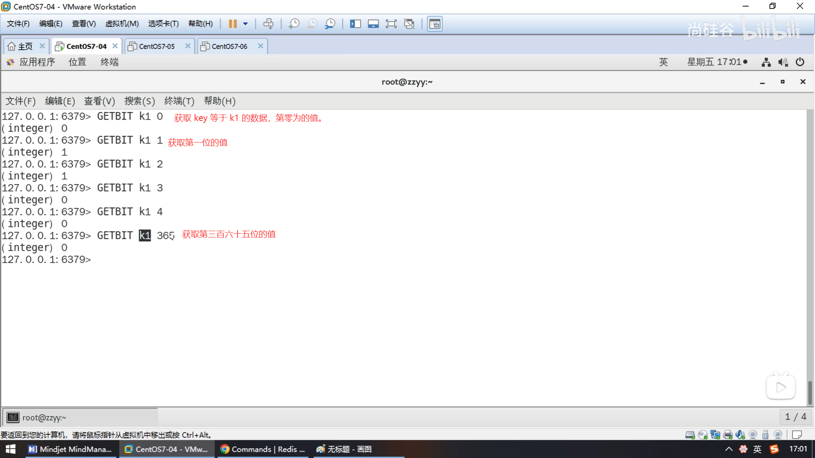Click the terminal vertical scrollbar
815x458 pixels.
(x=810, y=392)
